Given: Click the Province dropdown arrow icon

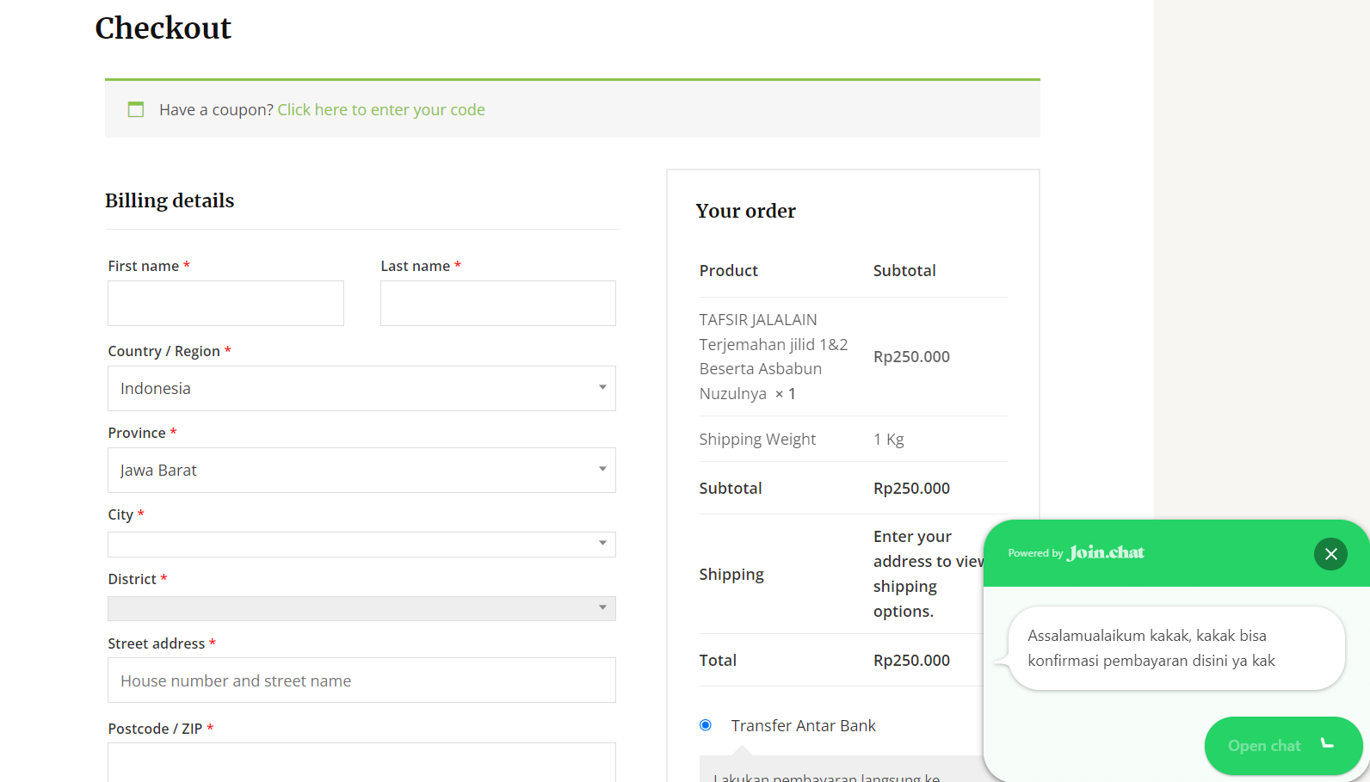Looking at the screenshot, I should click(x=602, y=469).
